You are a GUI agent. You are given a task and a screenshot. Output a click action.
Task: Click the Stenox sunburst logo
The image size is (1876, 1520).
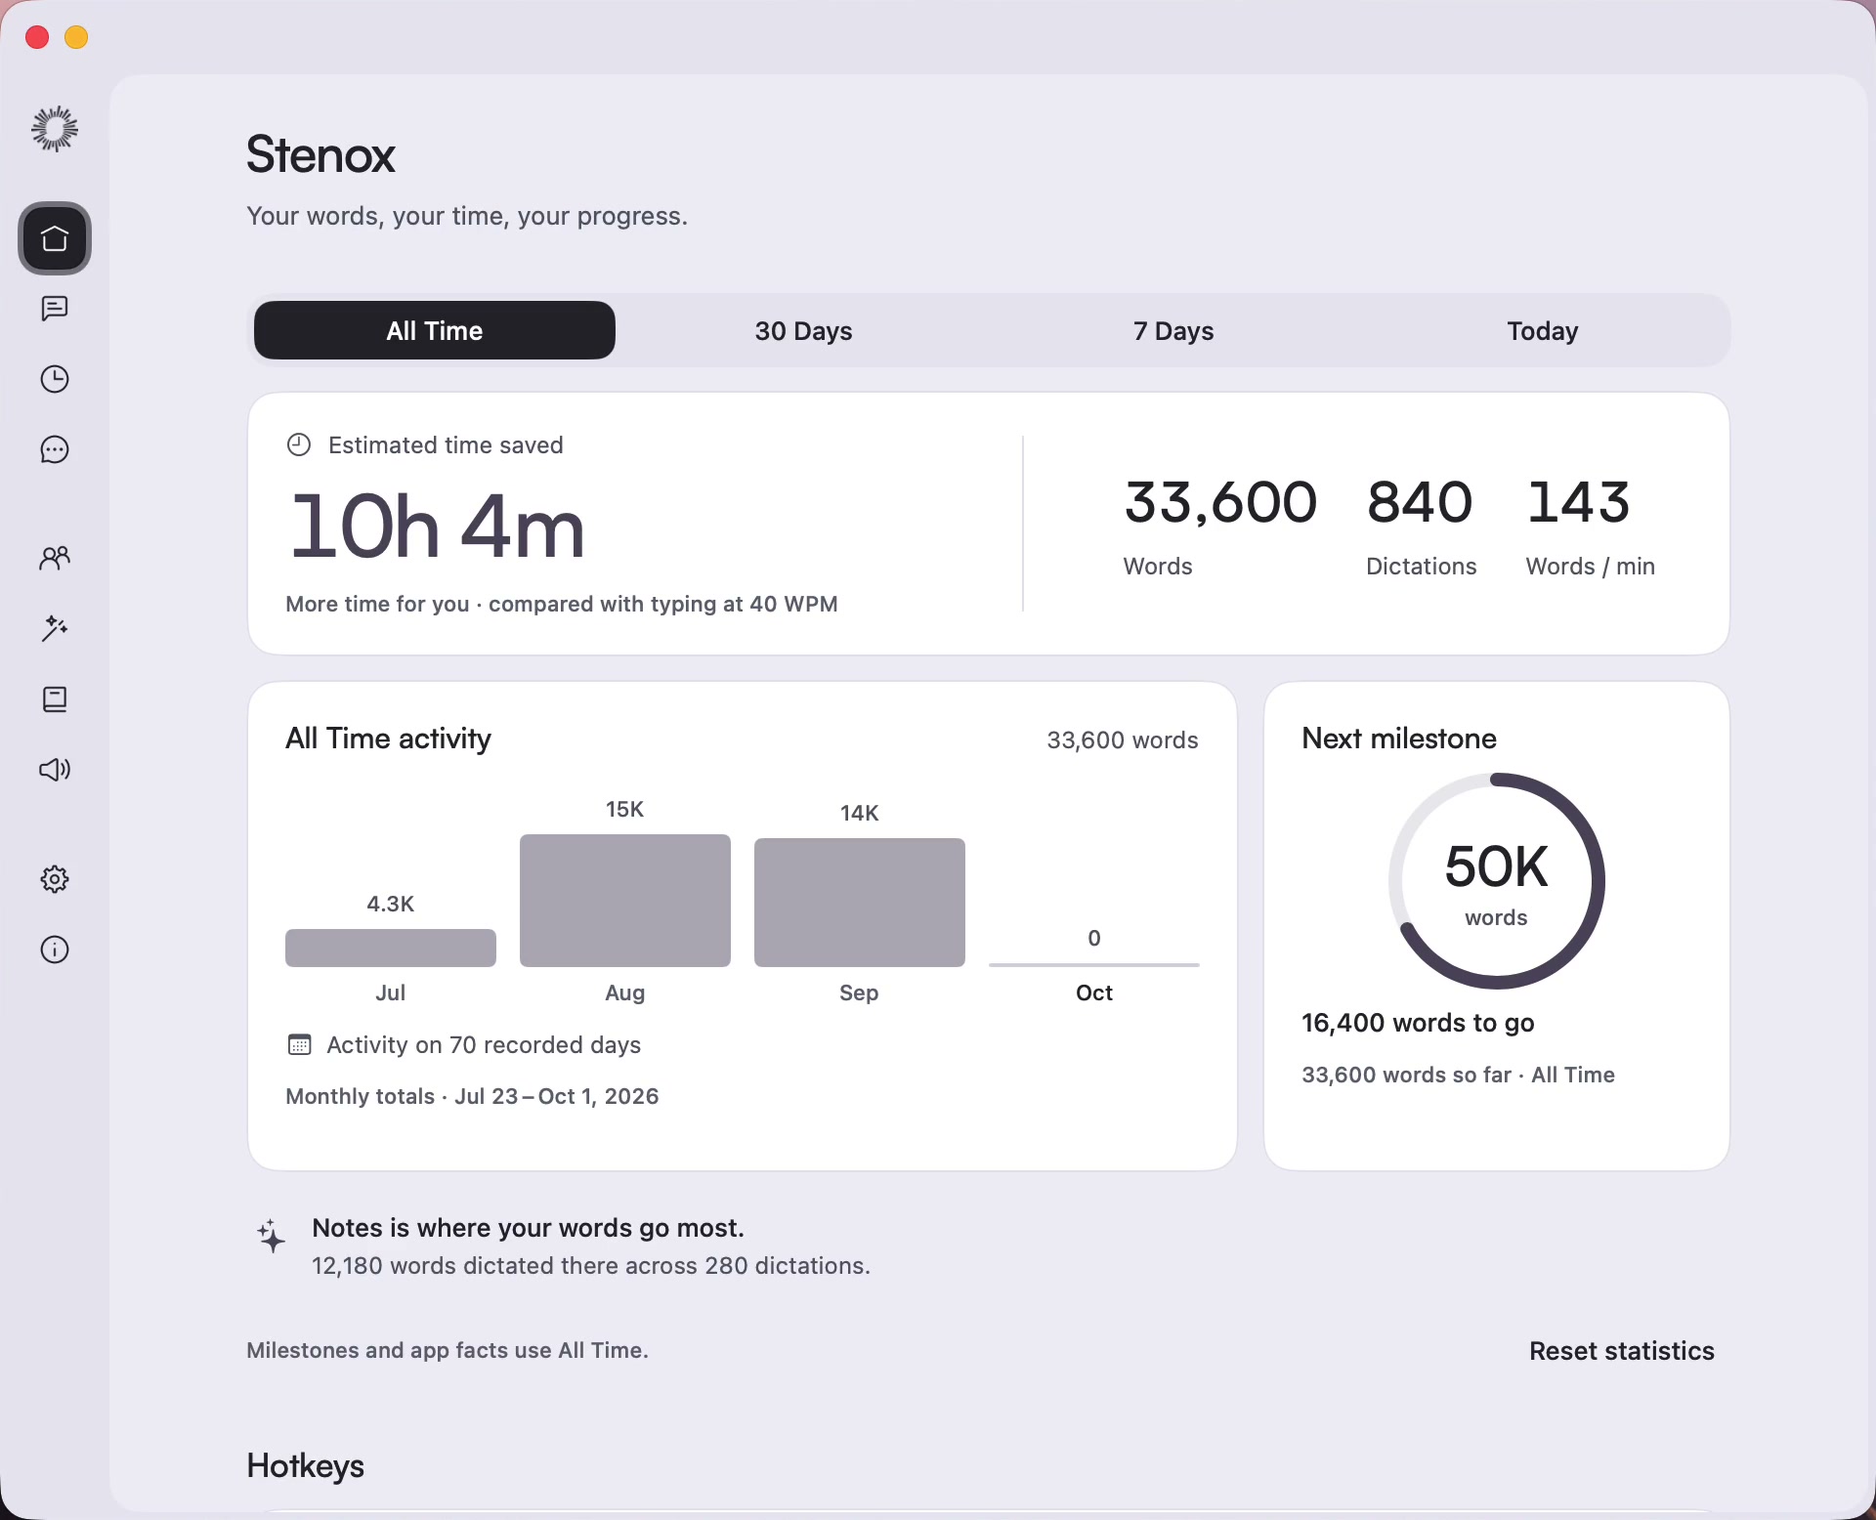(55, 129)
